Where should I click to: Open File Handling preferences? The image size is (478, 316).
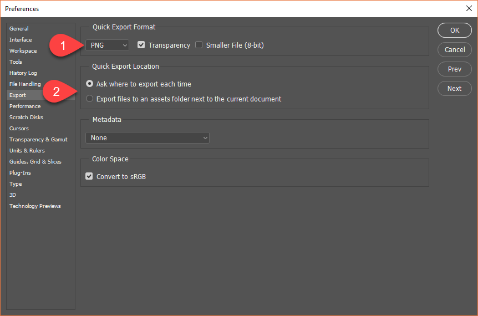[25, 84]
